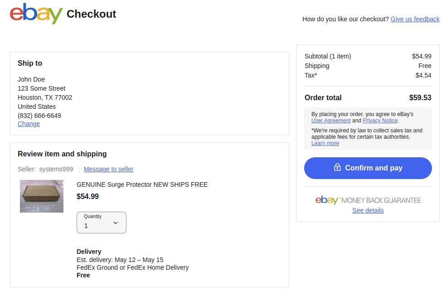Click the phone number (832) 666-6649
446x291 pixels.
(39, 116)
